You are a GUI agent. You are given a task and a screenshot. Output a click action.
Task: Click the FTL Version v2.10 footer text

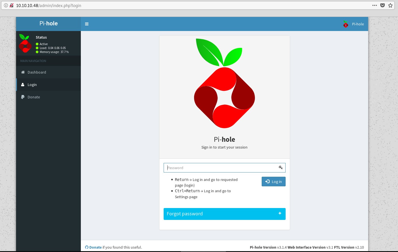[x=349, y=247]
